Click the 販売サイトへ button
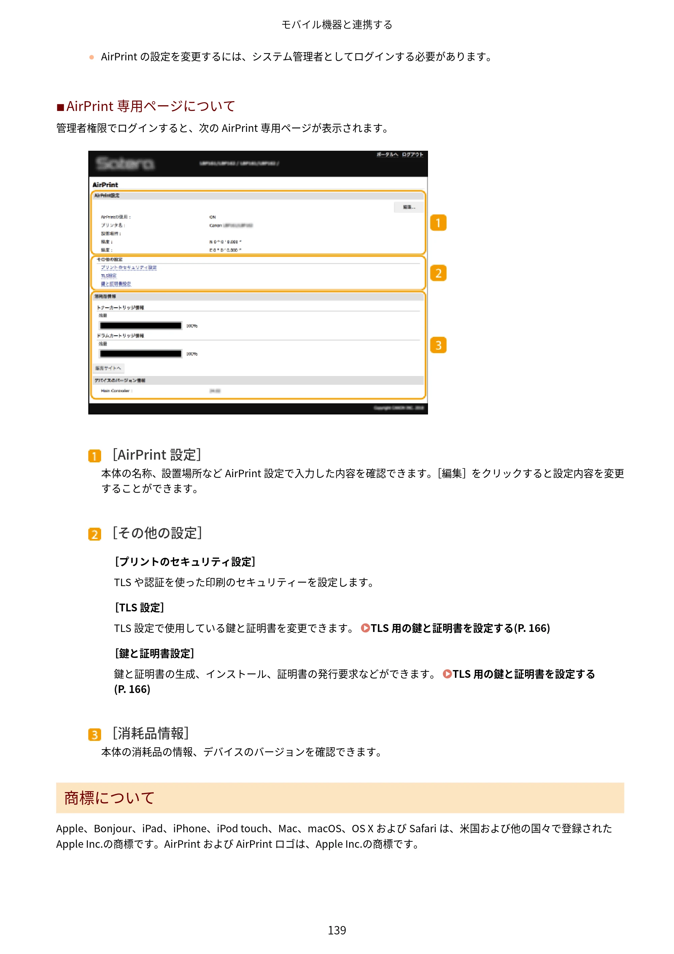 click(x=109, y=368)
